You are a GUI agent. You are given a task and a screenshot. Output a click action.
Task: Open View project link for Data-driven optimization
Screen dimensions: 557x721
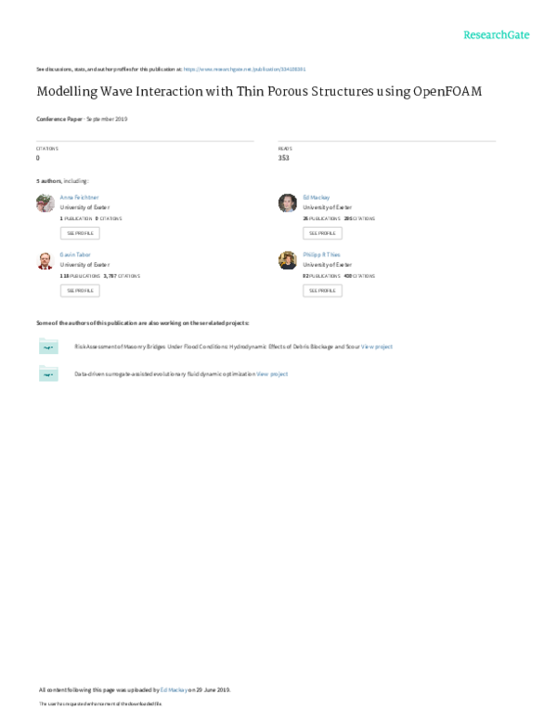point(272,374)
